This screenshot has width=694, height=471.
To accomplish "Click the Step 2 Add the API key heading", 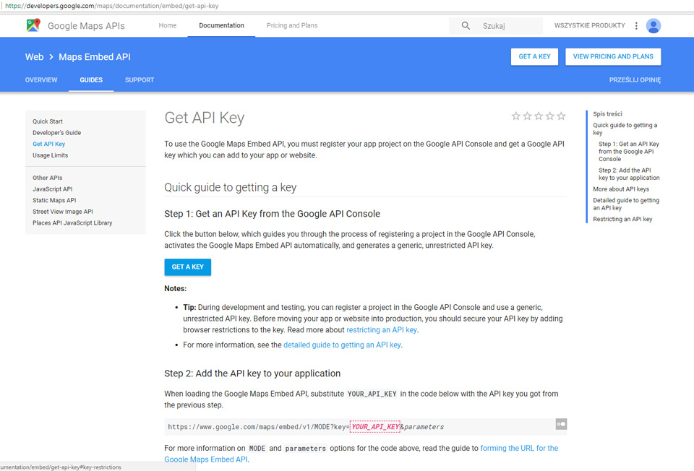I will pos(252,373).
